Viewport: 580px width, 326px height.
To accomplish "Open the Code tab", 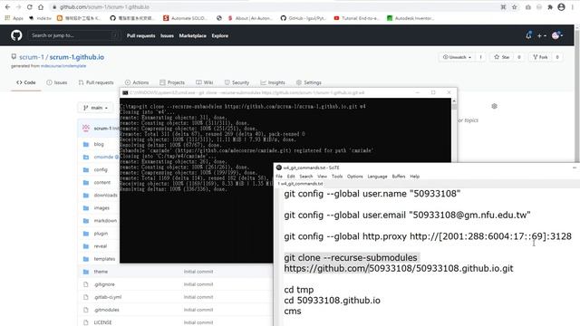I will (26, 82).
